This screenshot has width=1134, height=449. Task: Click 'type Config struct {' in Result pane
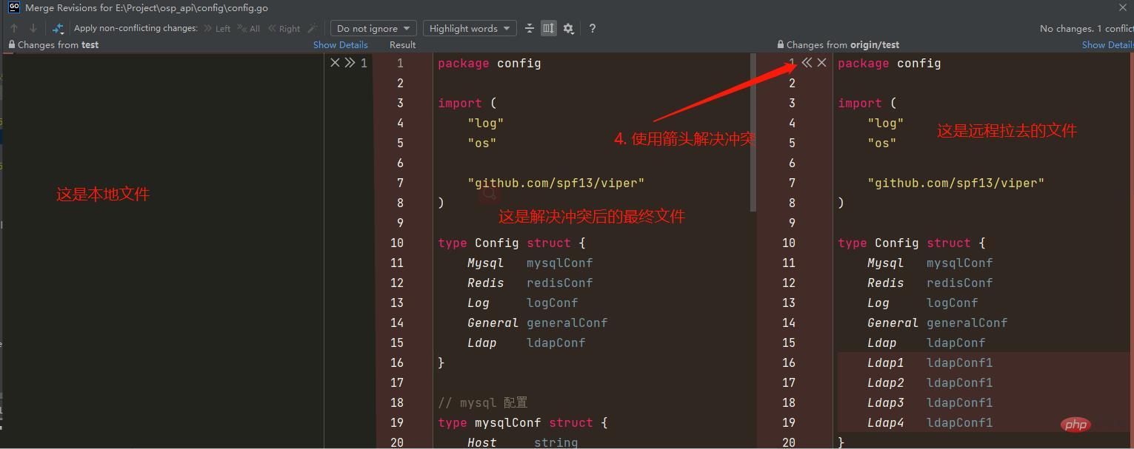coord(511,243)
